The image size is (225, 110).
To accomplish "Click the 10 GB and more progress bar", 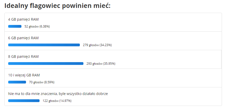I will click(17, 82).
